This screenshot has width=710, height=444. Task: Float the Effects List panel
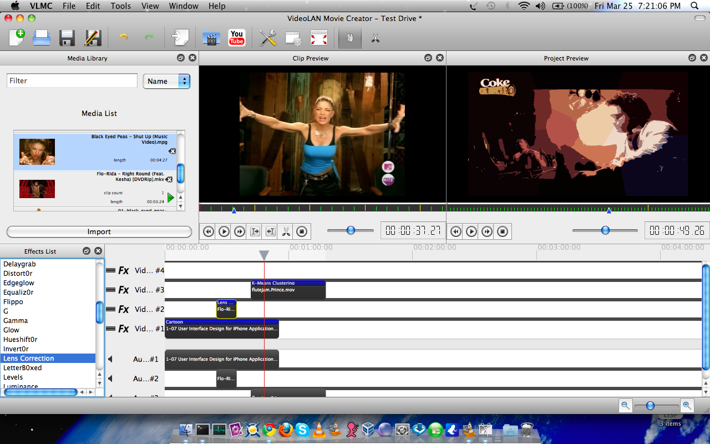pyautogui.click(x=87, y=251)
